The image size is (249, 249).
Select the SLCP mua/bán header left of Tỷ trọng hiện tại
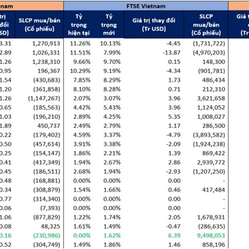coord(39,24)
